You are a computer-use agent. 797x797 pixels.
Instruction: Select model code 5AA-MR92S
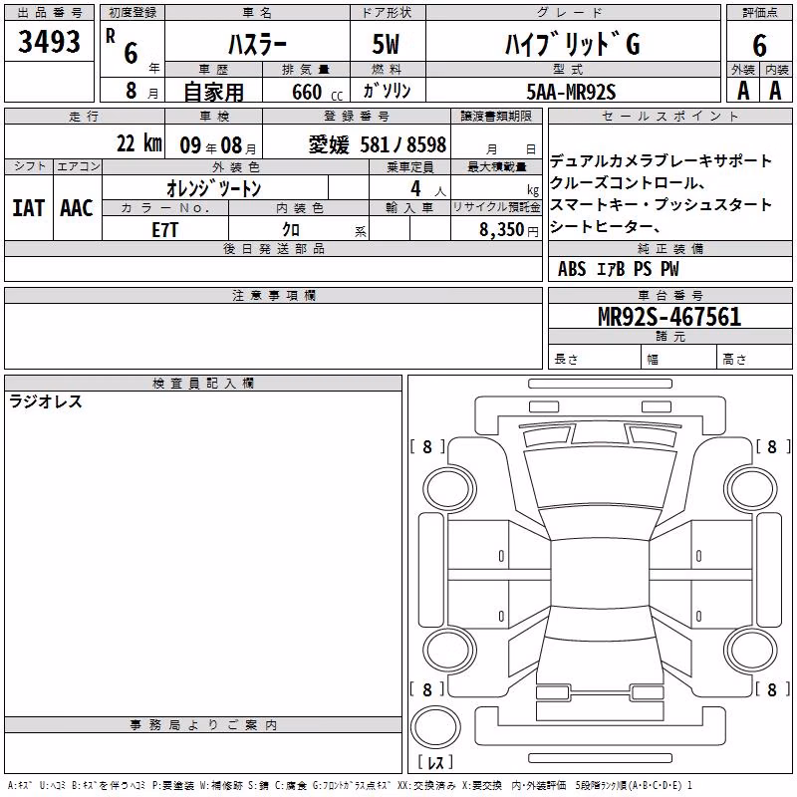[571, 92]
